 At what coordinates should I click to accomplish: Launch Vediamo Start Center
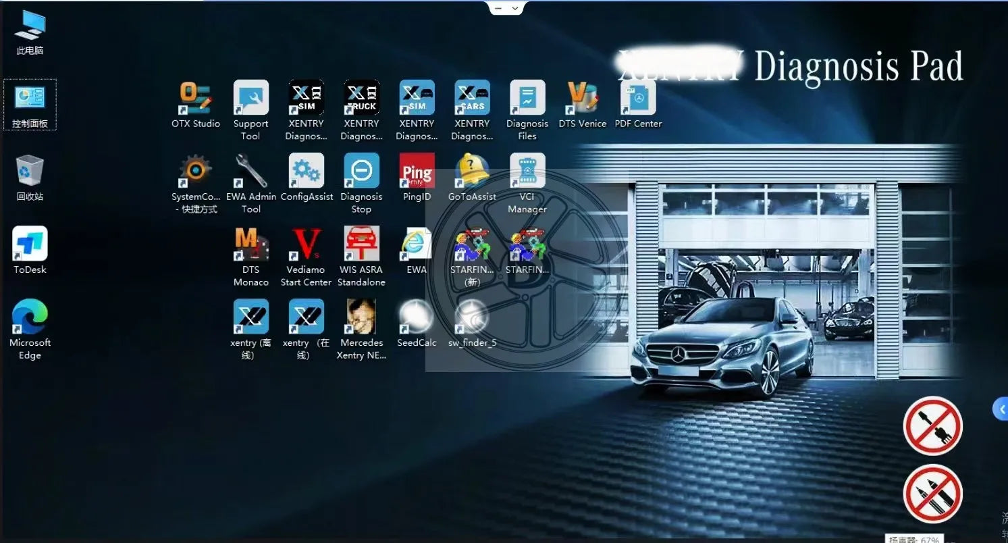(307, 257)
